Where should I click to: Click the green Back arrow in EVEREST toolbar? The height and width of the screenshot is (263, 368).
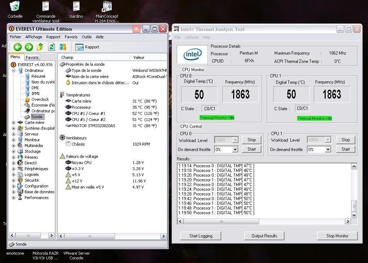(18, 47)
